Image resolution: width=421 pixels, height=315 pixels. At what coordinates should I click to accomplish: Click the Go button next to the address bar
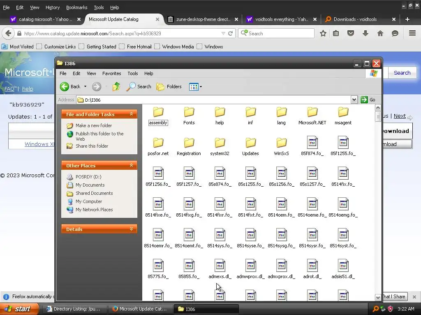tap(368, 100)
